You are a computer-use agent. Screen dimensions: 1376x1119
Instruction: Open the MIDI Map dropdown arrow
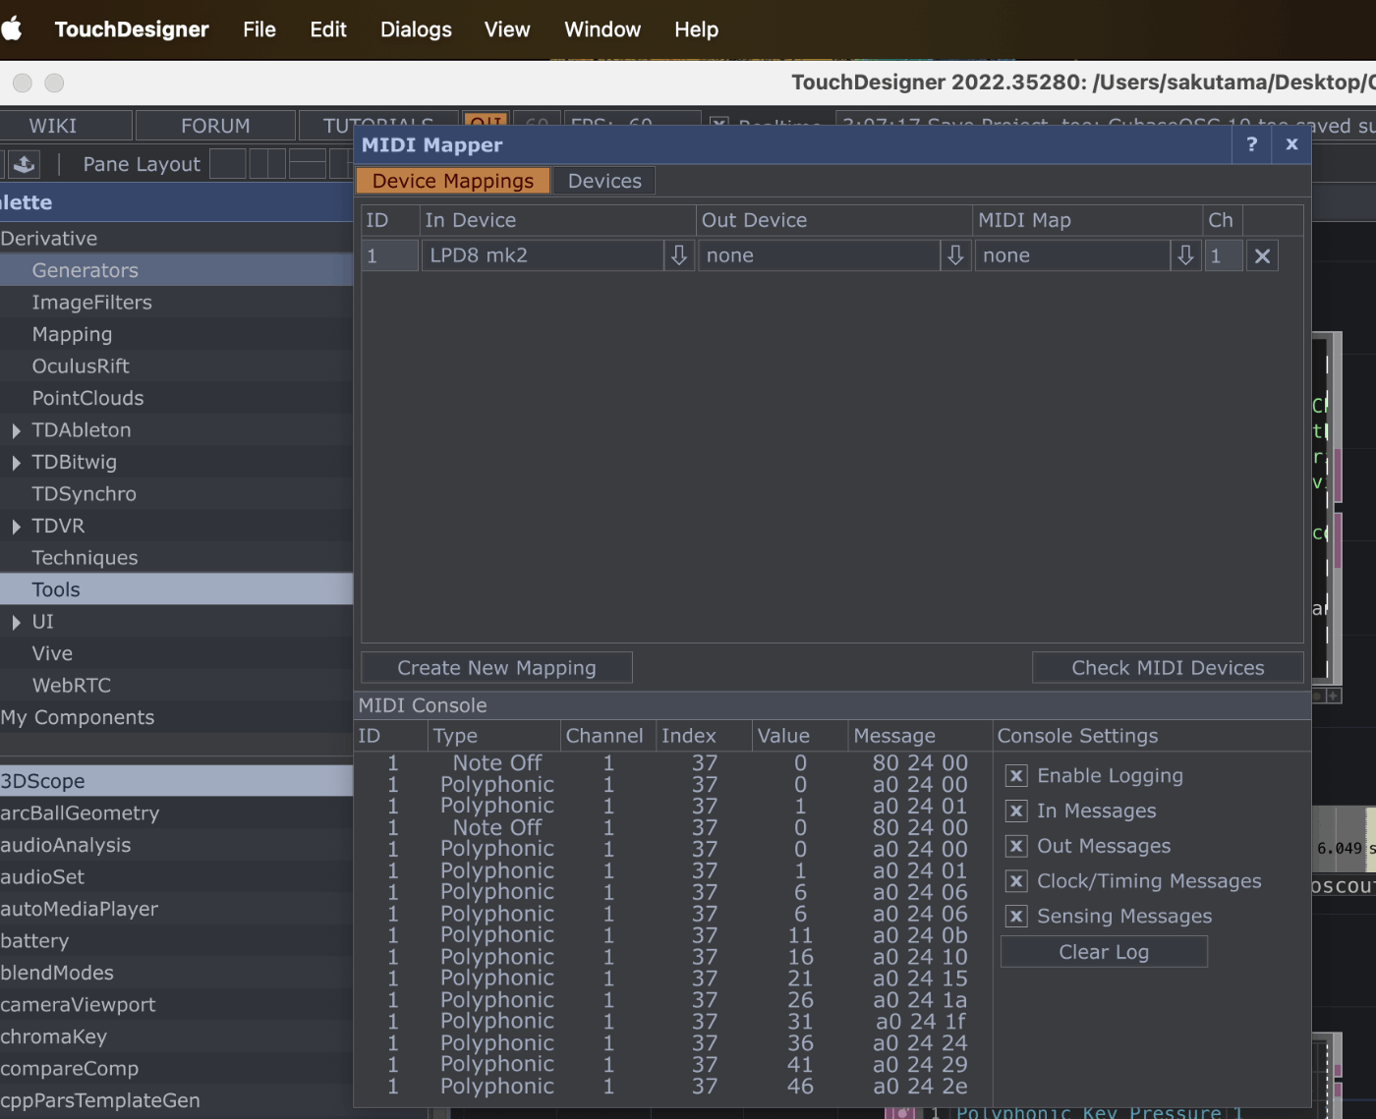[x=1185, y=255]
